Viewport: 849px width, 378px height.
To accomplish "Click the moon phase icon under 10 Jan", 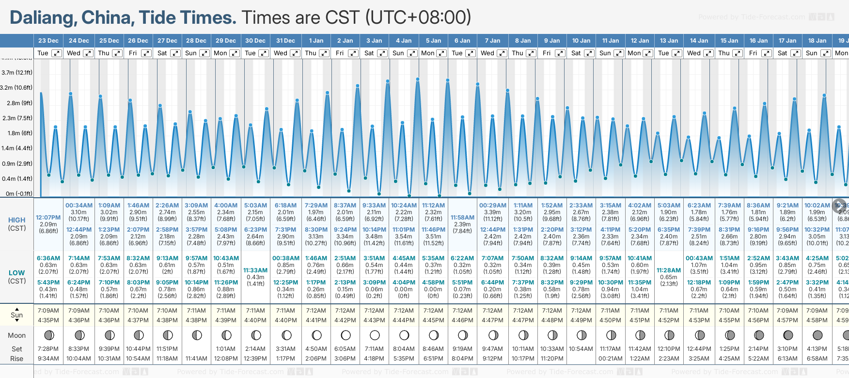I will [582, 335].
